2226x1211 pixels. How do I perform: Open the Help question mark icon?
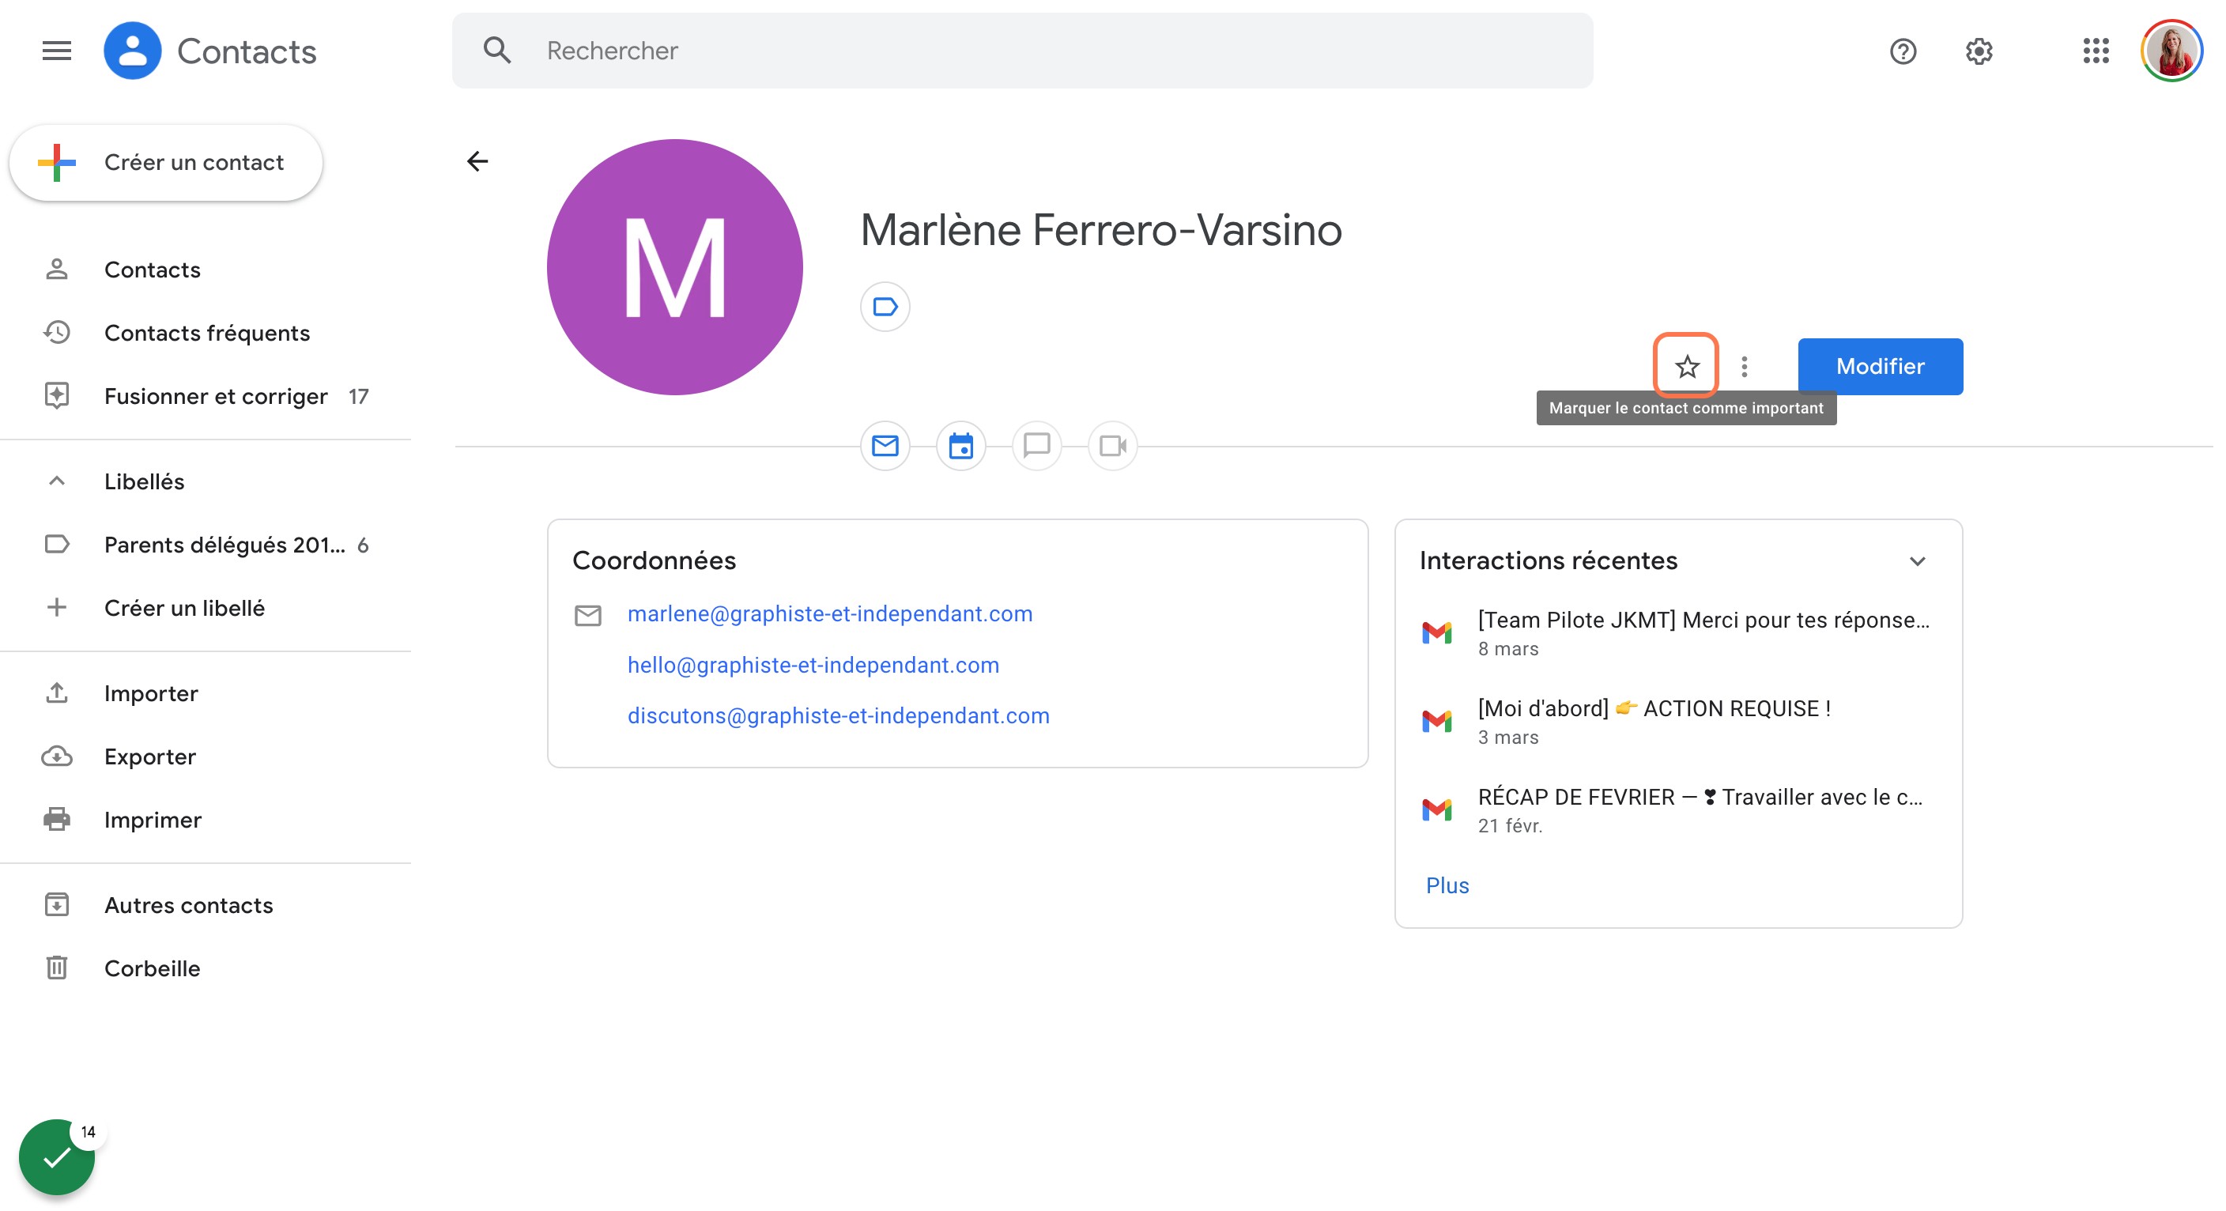click(x=1903, y=52)
